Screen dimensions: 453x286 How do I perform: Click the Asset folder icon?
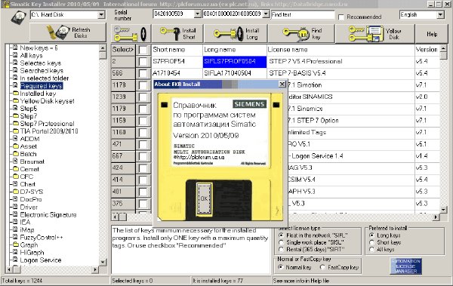click(x=16, y=146)
